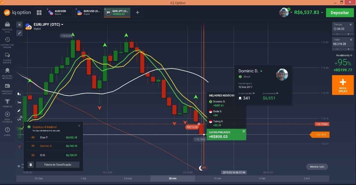Open Tabela de Classificação leaderboard

(x=58, y=165)
